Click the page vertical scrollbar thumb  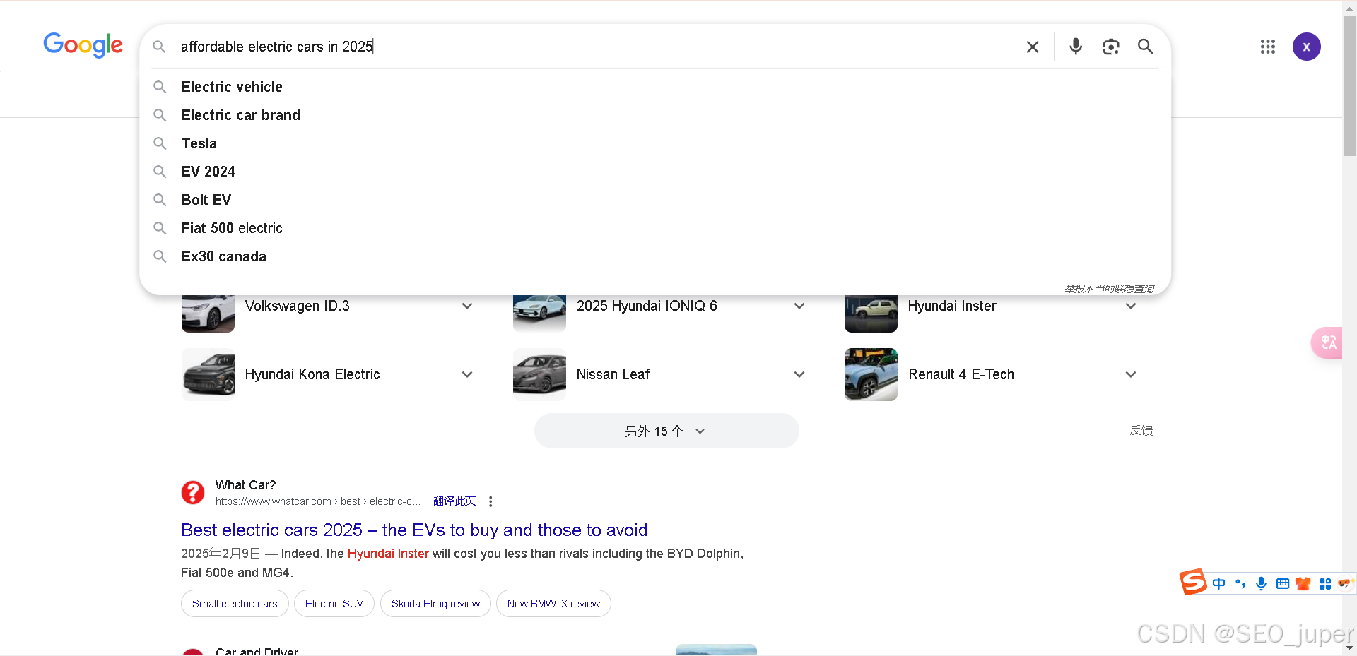click(1350, 85)
